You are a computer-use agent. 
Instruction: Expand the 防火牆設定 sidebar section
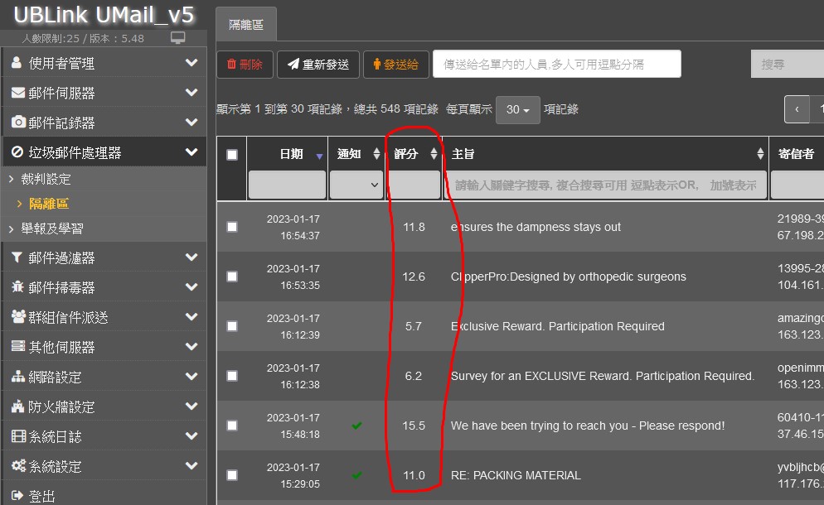103,407
